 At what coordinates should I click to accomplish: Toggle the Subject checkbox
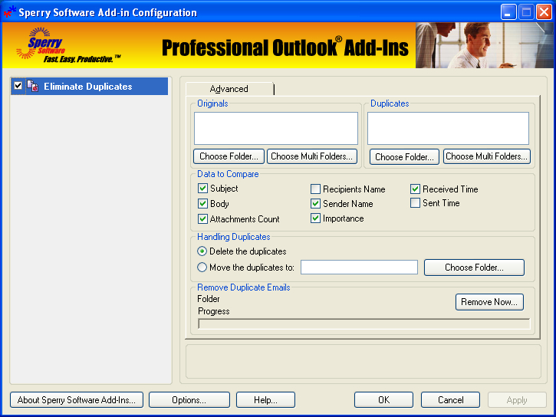(202, 188)
